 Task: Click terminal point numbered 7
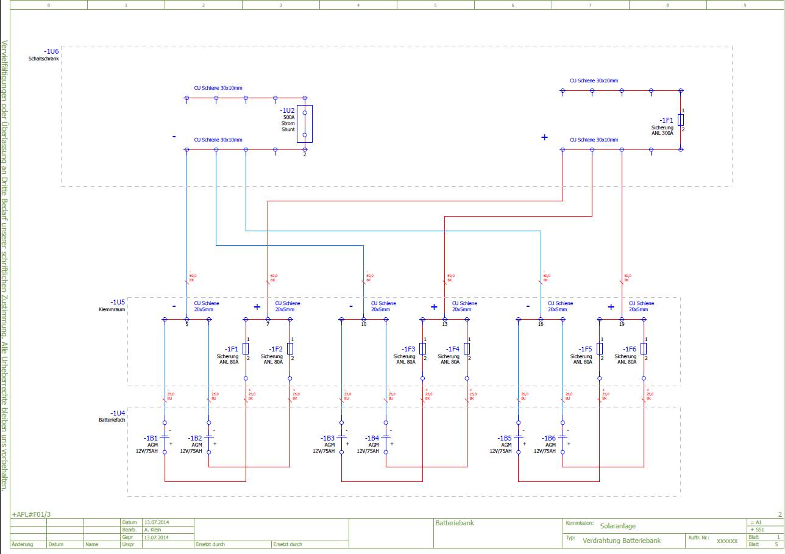pos(268,319)
